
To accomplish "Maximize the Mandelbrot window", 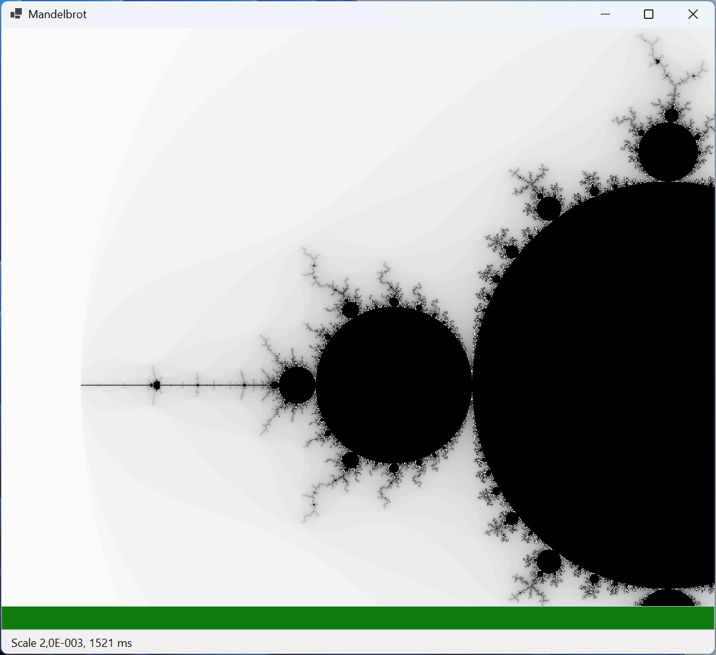I will tap(648, 14).
